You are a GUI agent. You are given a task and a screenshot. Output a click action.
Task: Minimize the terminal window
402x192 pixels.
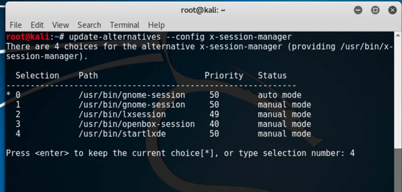coord(358,10)
